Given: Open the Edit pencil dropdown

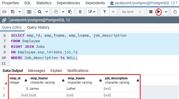Looking at the screenshot, I should (x=92, y=12).
